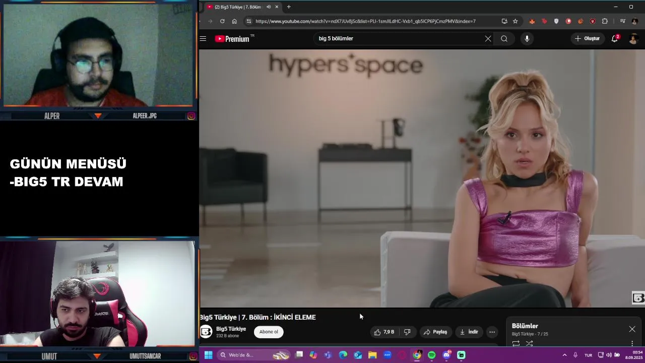Image resolution: width=645 pixels, height=363 pixels.
Task: Open Alper's Instagram icon overlay
Action: point(191,116)
